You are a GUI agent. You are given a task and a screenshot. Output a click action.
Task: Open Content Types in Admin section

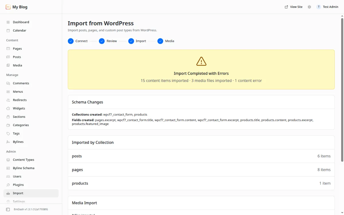(x=31, y=160)
